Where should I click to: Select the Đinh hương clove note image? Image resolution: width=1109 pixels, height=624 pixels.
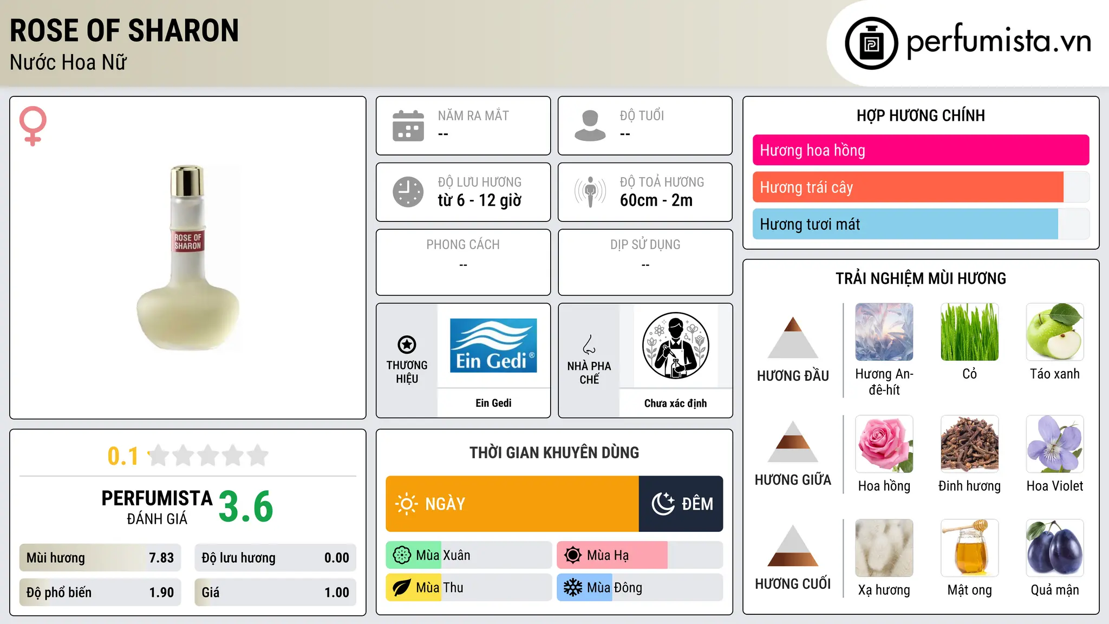click(x=969, y=444)
